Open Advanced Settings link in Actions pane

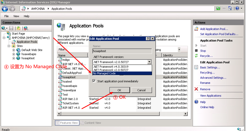213,78
